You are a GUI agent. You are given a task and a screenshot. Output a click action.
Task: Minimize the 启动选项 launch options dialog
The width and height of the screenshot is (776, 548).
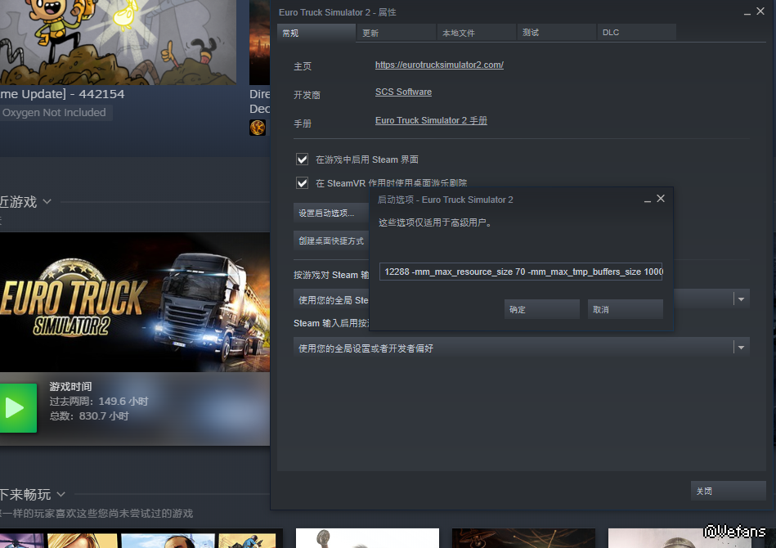(x=648, y=200)
